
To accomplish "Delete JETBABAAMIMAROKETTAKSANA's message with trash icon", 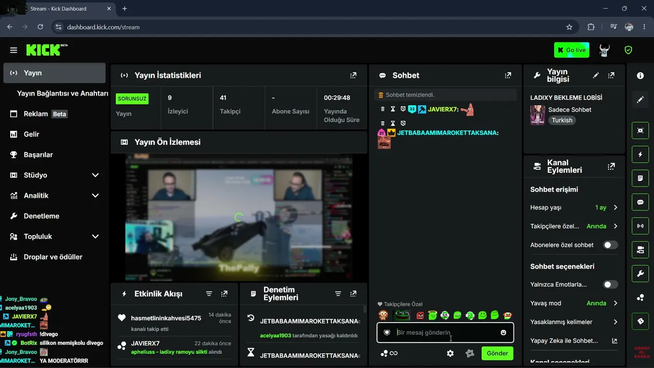I will 383,123.
